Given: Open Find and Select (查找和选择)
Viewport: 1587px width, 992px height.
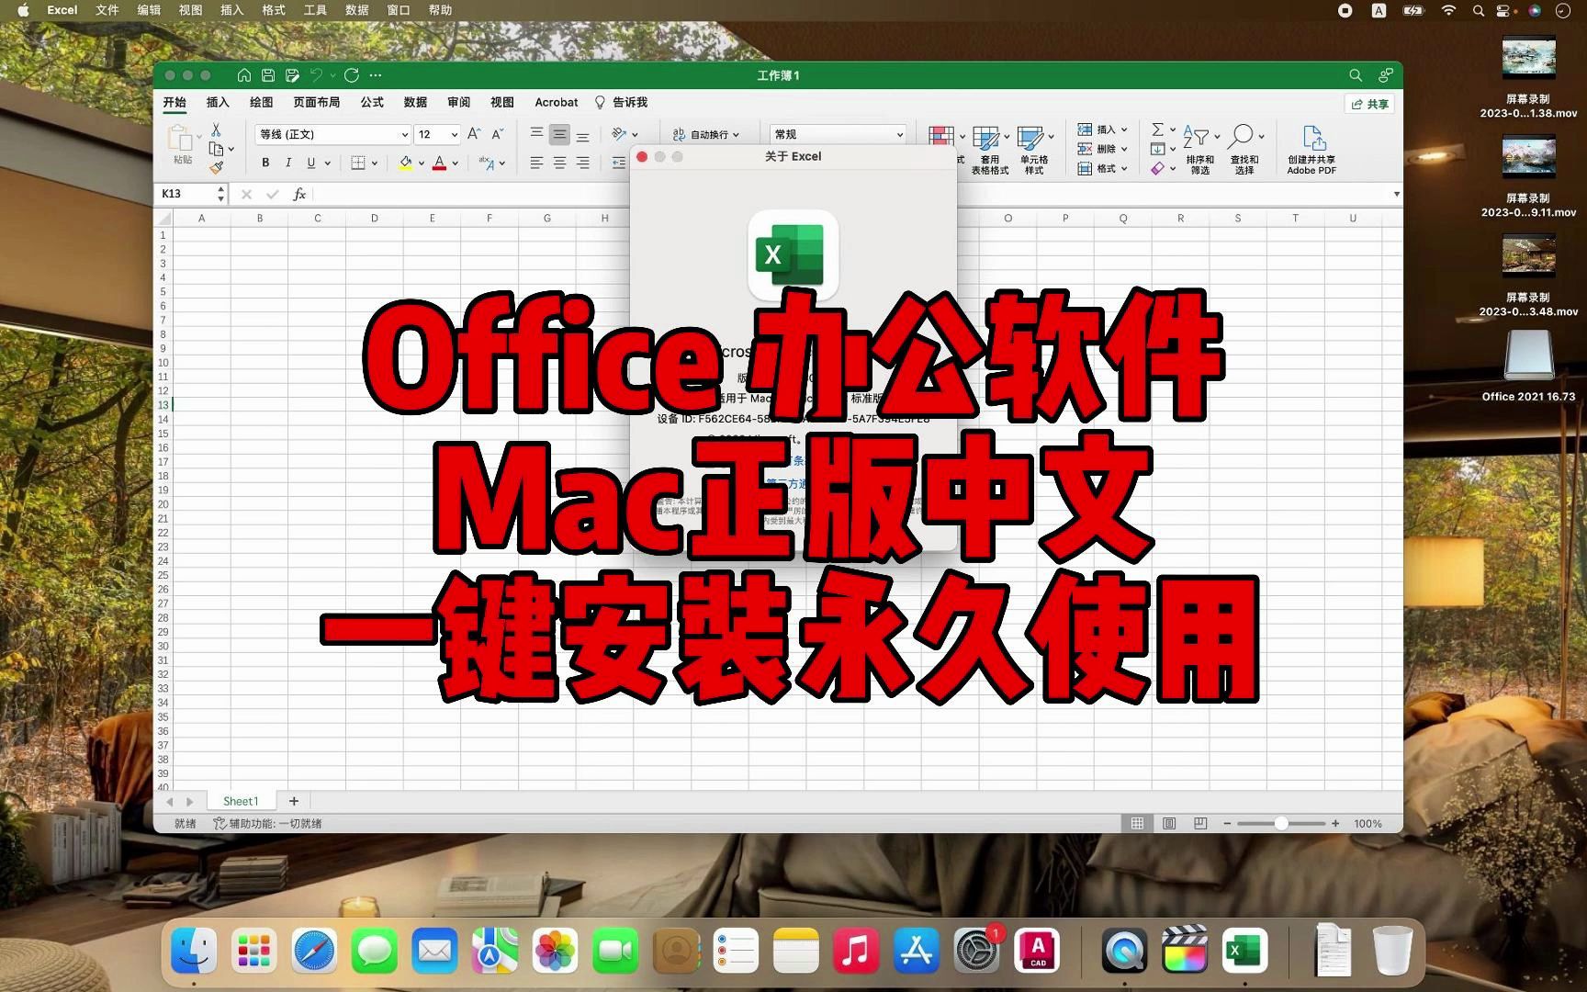Looking at the screenshot, I should pos(1244,149).
